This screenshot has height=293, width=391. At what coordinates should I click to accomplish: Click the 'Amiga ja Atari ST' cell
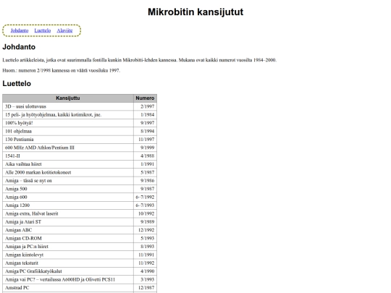pyautogui.click(x=68, y=222)
